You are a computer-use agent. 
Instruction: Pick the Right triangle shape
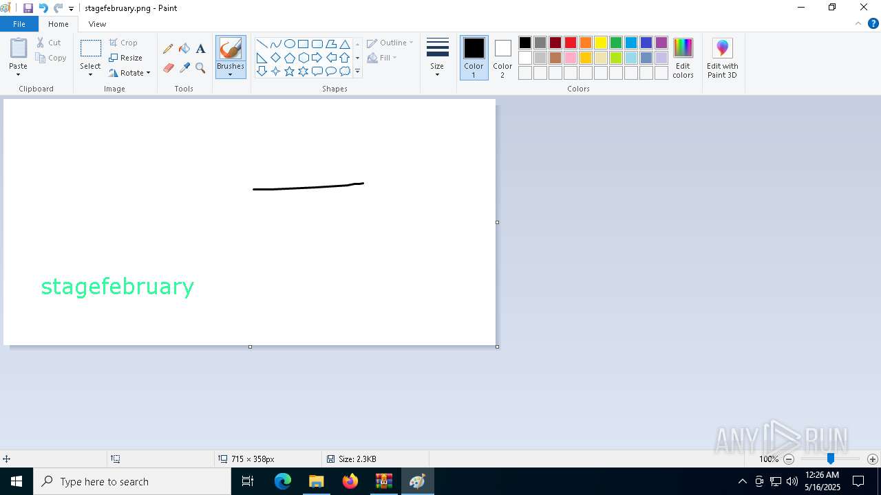(262, 58)
